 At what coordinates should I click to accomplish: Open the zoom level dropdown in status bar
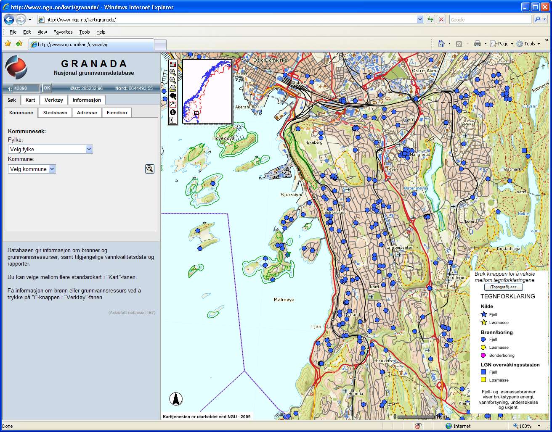coord(539,426)
